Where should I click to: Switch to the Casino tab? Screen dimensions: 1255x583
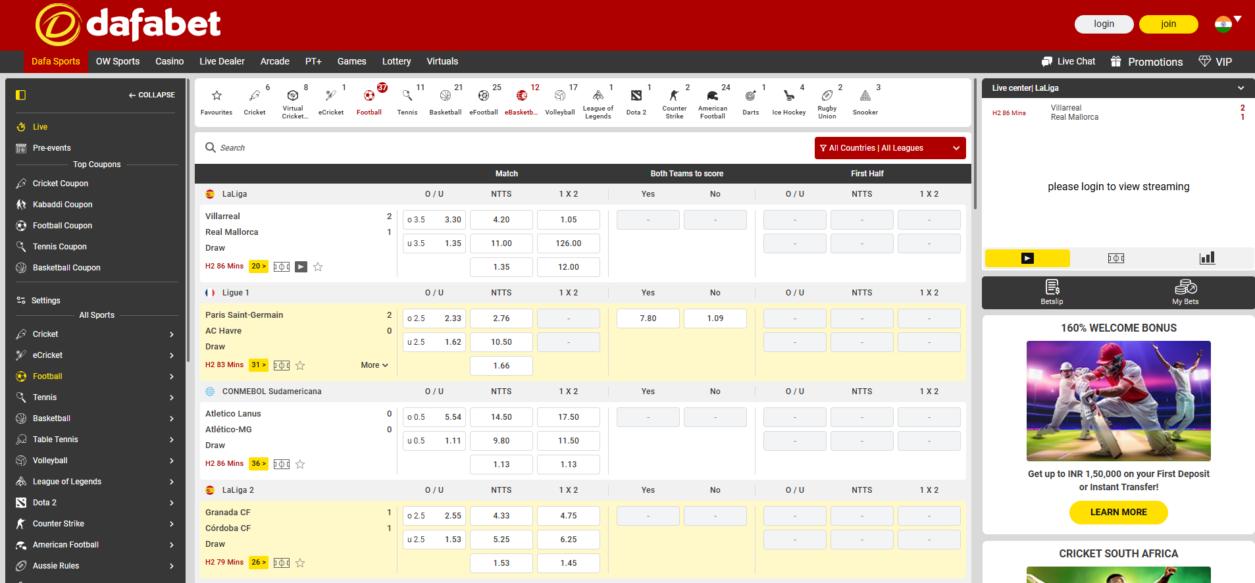click(x=169, y=61)
